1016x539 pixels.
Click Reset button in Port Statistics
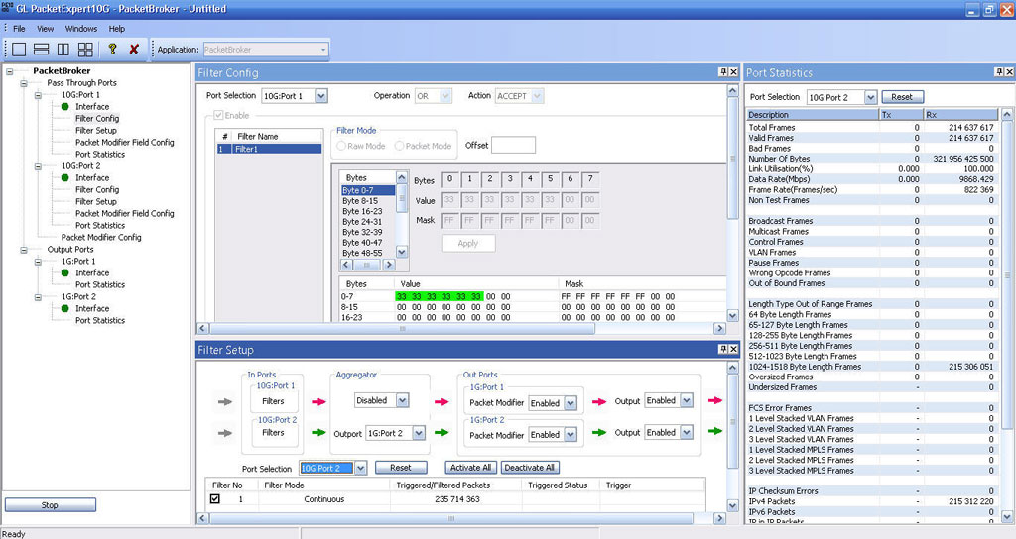click(x=902, y=97)
